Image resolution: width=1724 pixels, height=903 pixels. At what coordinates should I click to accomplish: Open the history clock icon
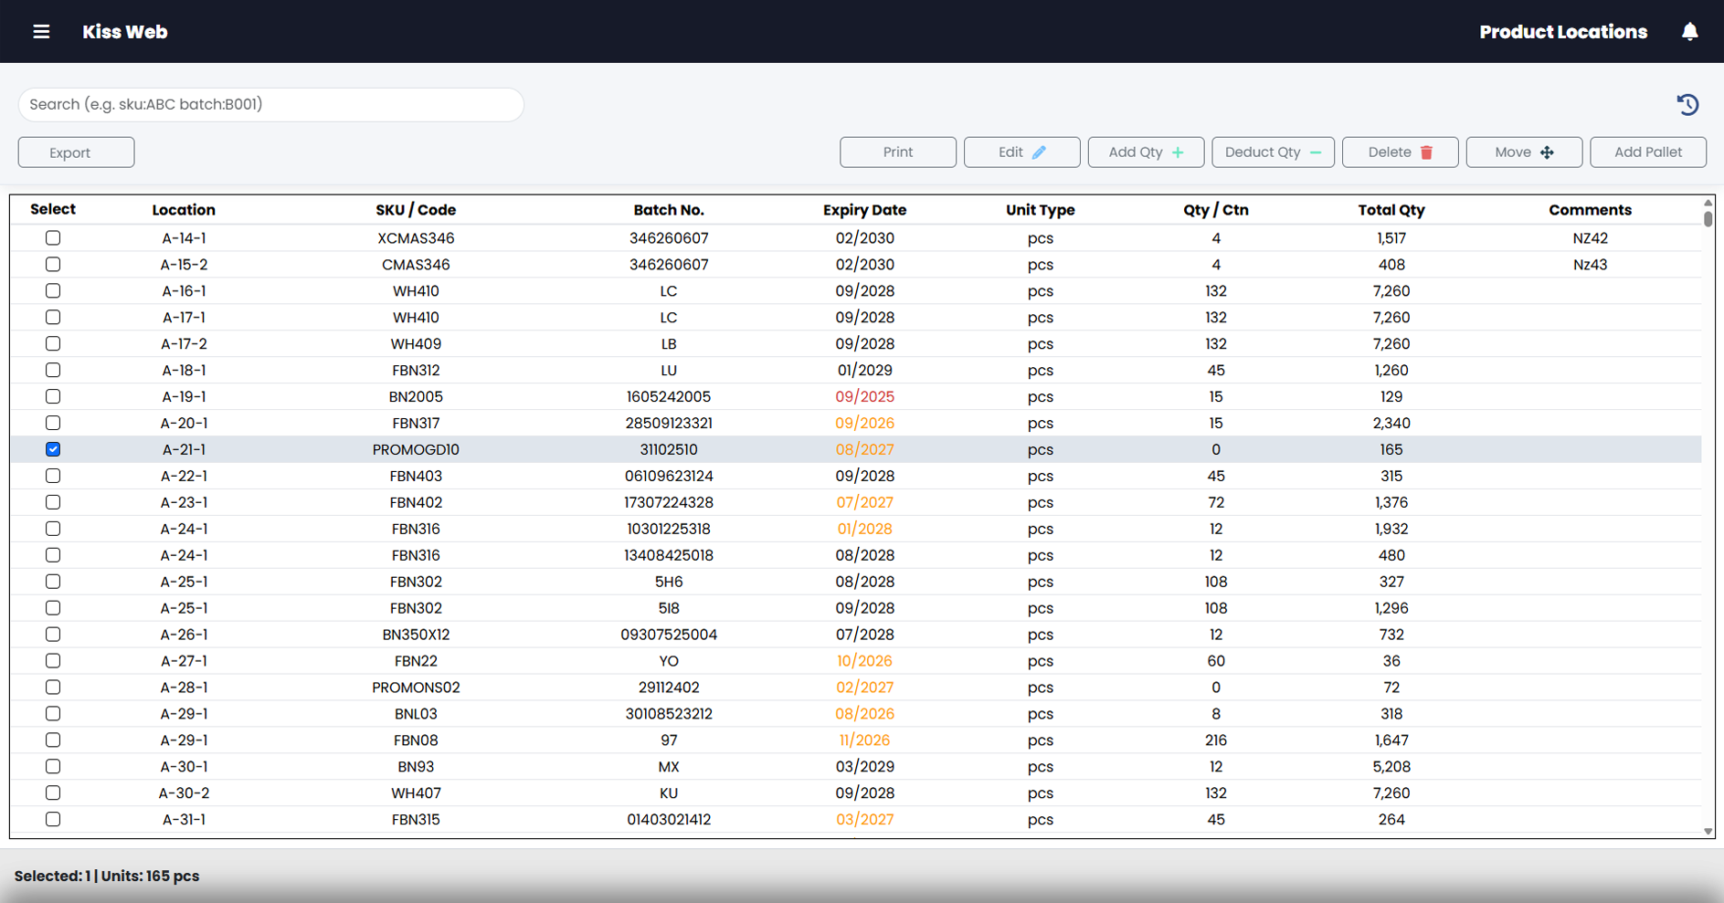1687,104
